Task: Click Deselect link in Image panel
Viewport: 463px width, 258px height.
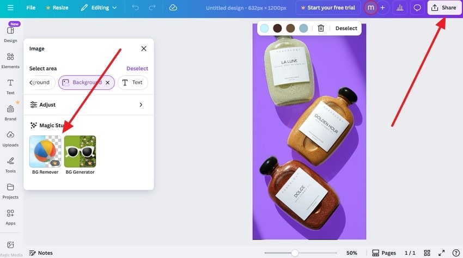Action: [x=137, y=68]
